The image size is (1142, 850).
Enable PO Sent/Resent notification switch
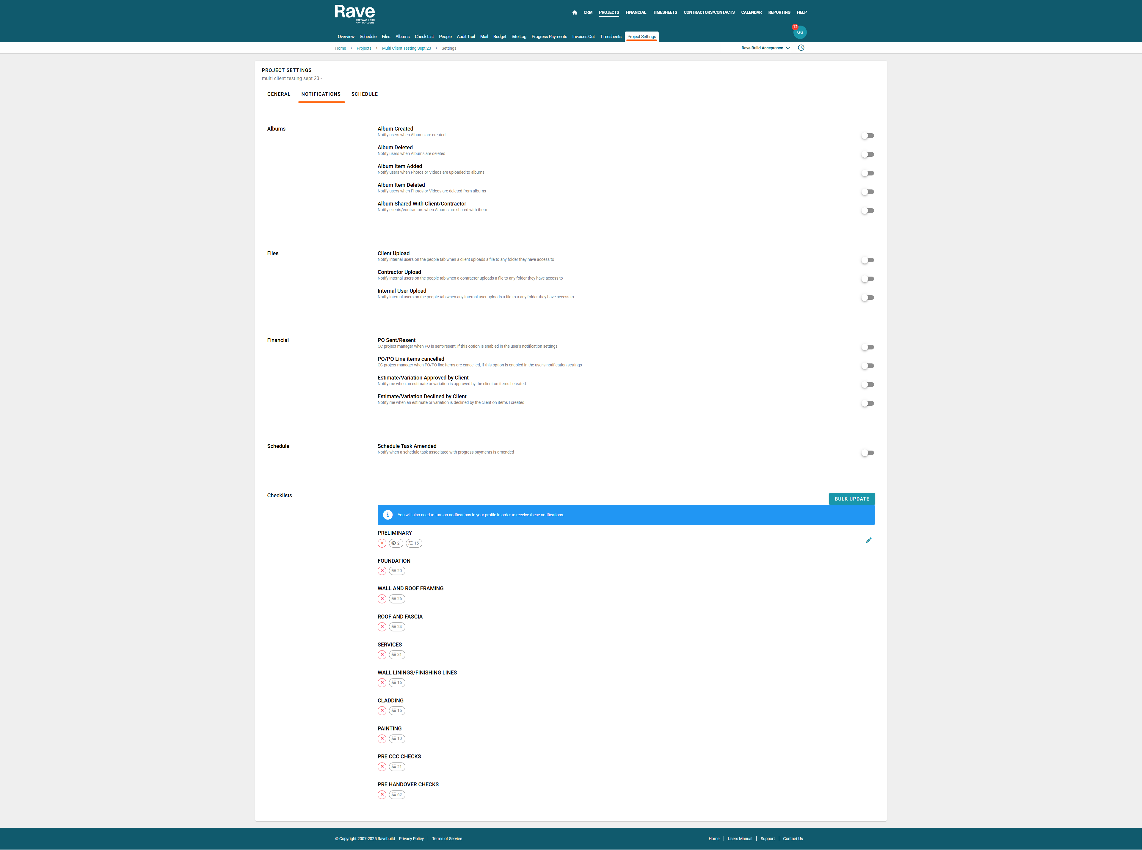(868, 347)
